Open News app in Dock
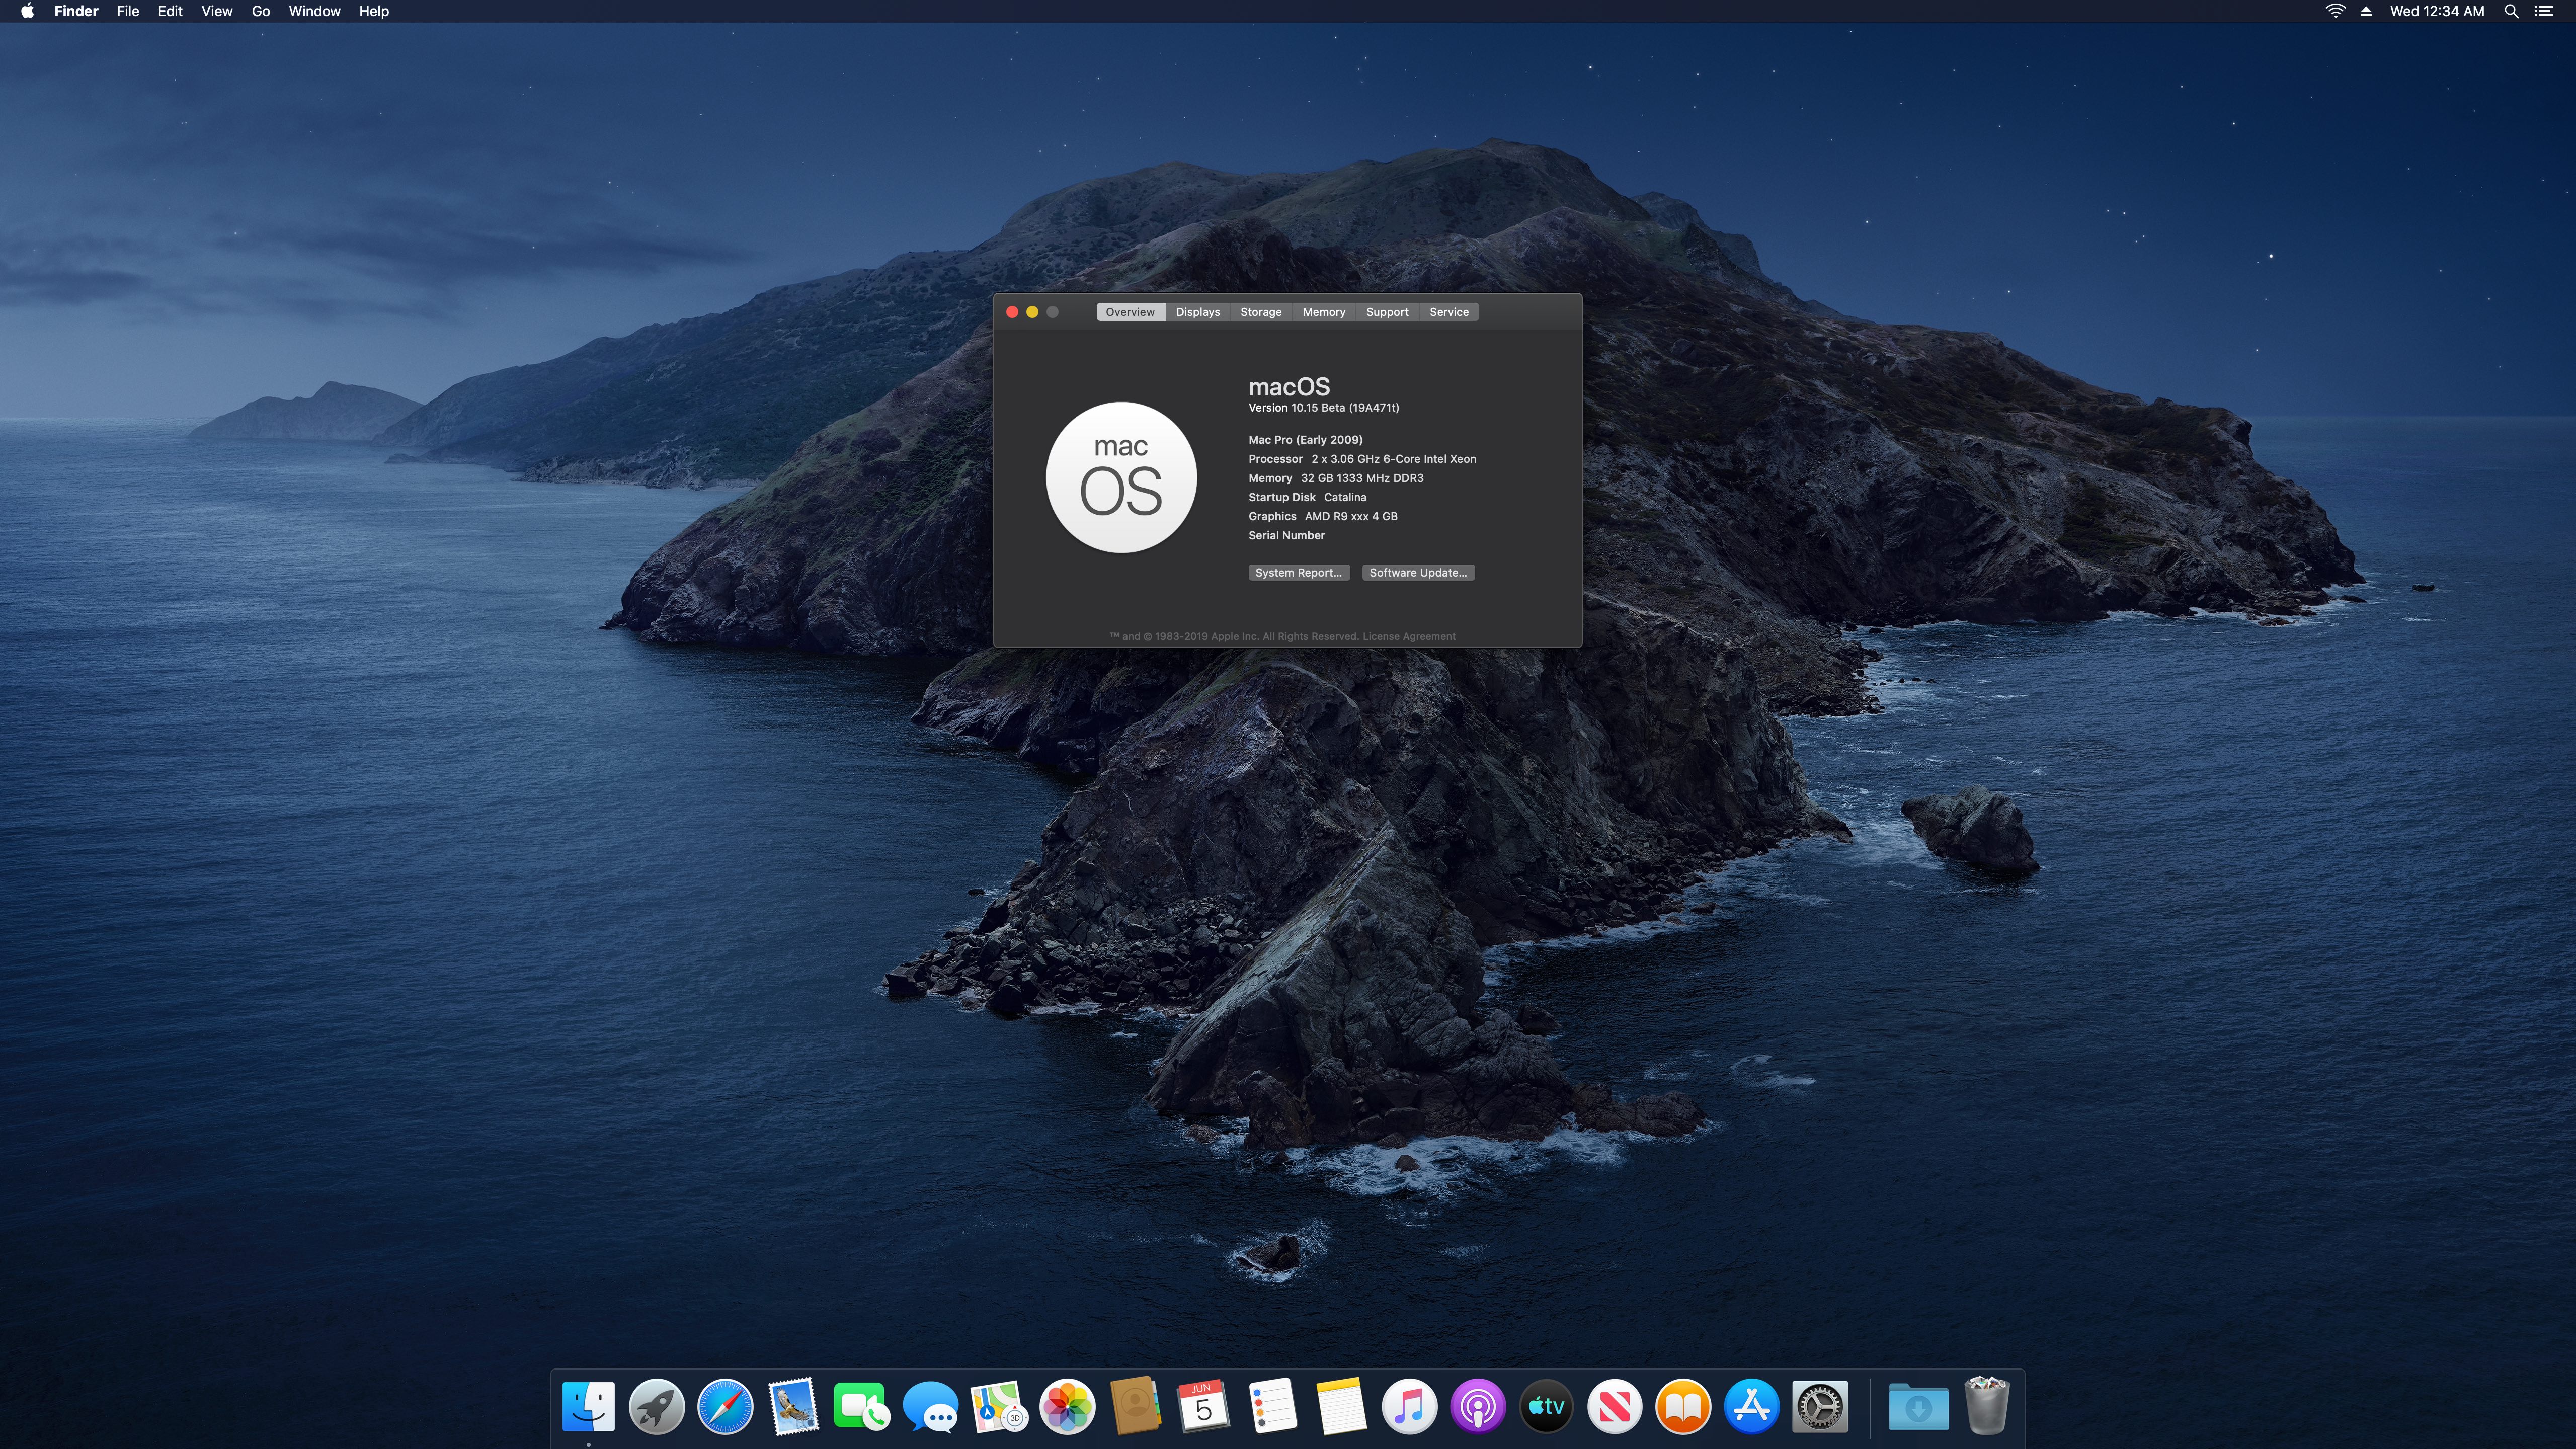Viewport: 2576px width, 1449px height. 1615,1407
